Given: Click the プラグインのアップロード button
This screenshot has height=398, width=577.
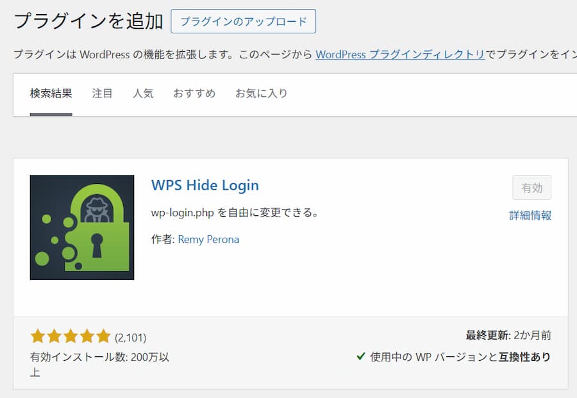Looking at the screenshot, I should 244,21.
